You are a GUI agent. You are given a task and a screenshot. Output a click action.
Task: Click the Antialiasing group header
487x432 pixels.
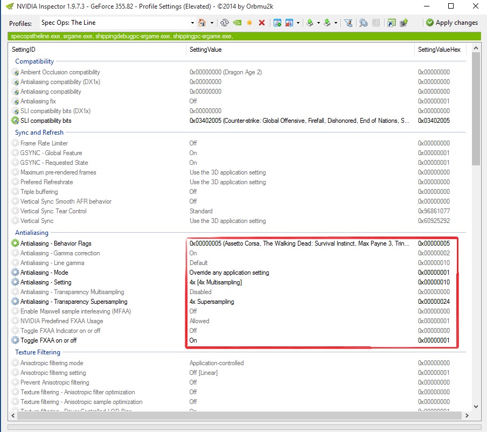pyautogui.click(x=32, y=233)
